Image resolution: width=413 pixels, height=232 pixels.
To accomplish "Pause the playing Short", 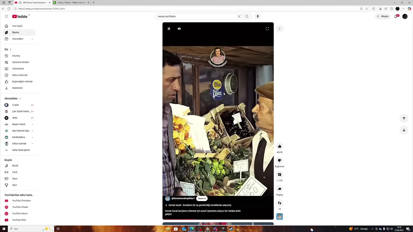I will coord(169,29).
